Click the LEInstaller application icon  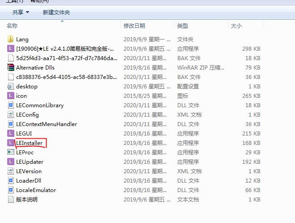pyautogui.click(x=11, y=143)
